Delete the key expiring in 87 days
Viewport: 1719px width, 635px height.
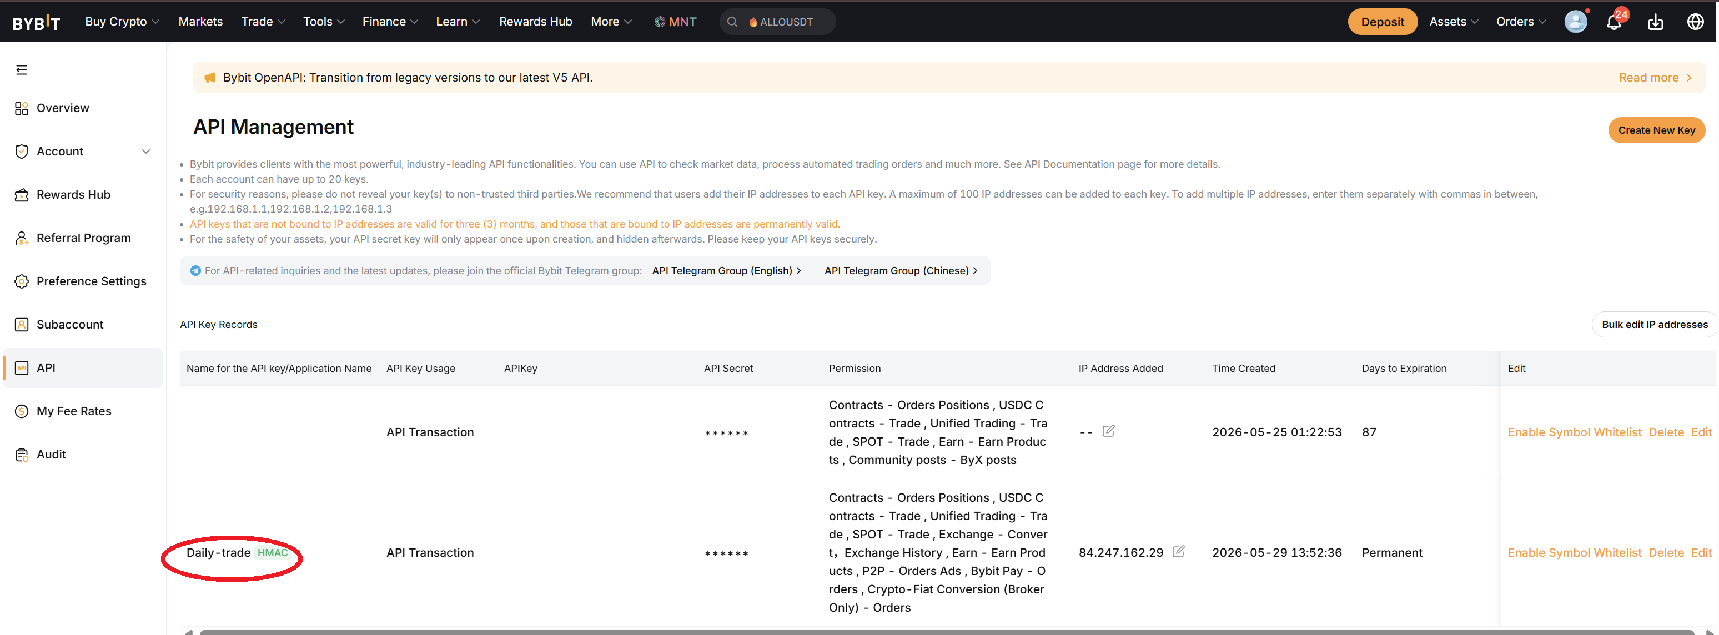click(1666, 432)
